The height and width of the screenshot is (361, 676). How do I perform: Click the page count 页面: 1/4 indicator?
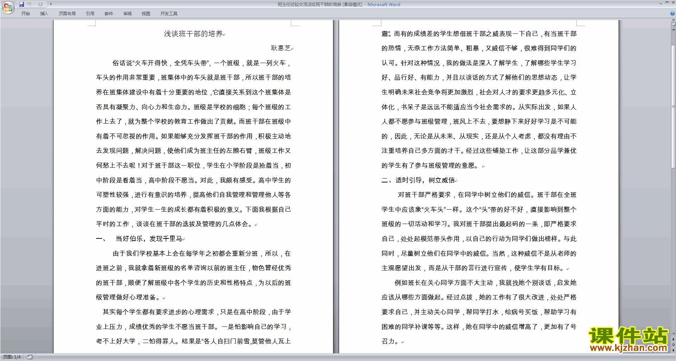(x=12, y=357)
